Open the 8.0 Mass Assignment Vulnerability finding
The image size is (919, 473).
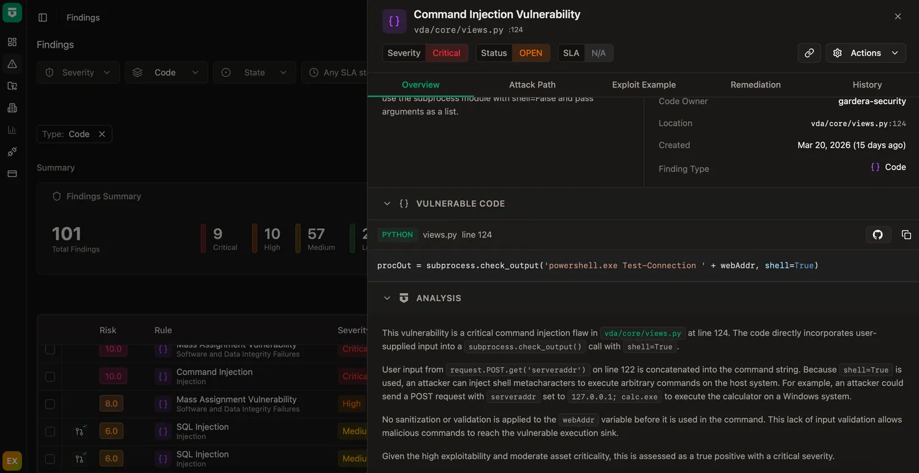(x=202, y=404)
